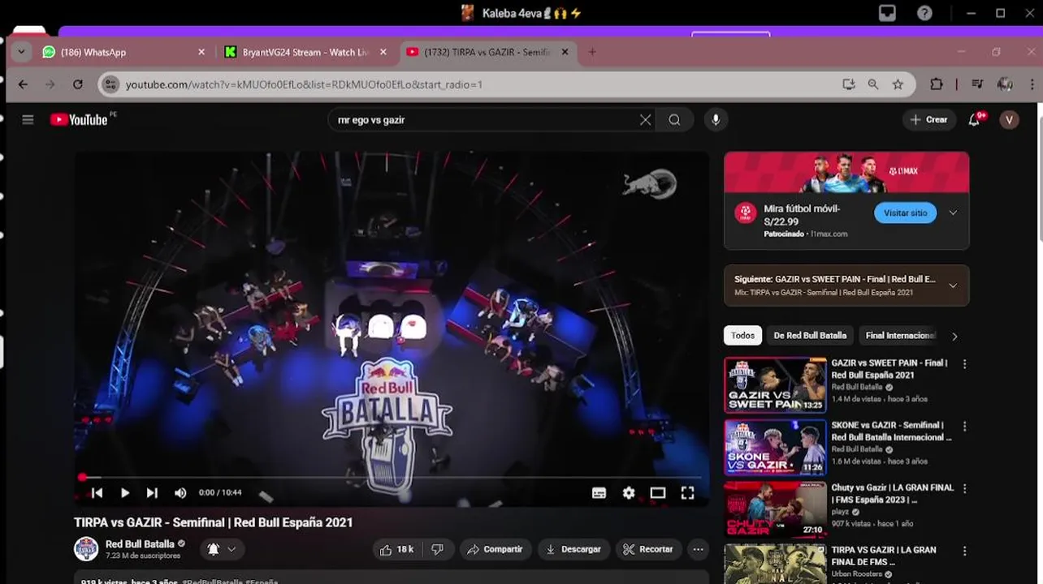
Task: Open the browser profile avatar
Action: click(x=1005, y=84)
